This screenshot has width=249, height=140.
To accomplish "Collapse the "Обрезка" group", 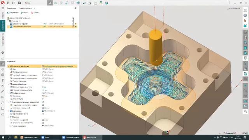I will (9, 117).
